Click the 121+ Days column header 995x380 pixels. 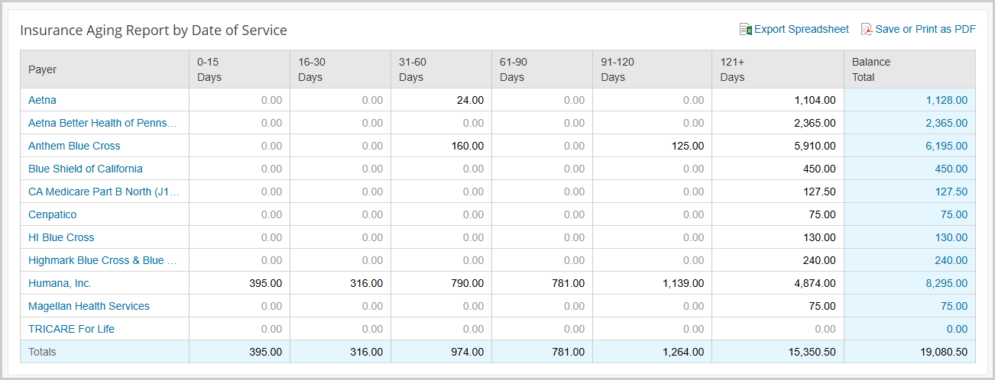click(778, 69)
